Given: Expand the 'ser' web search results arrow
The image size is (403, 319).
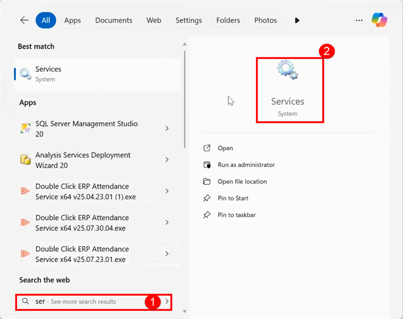Looking at the screenshot, I should coord(167,301).
